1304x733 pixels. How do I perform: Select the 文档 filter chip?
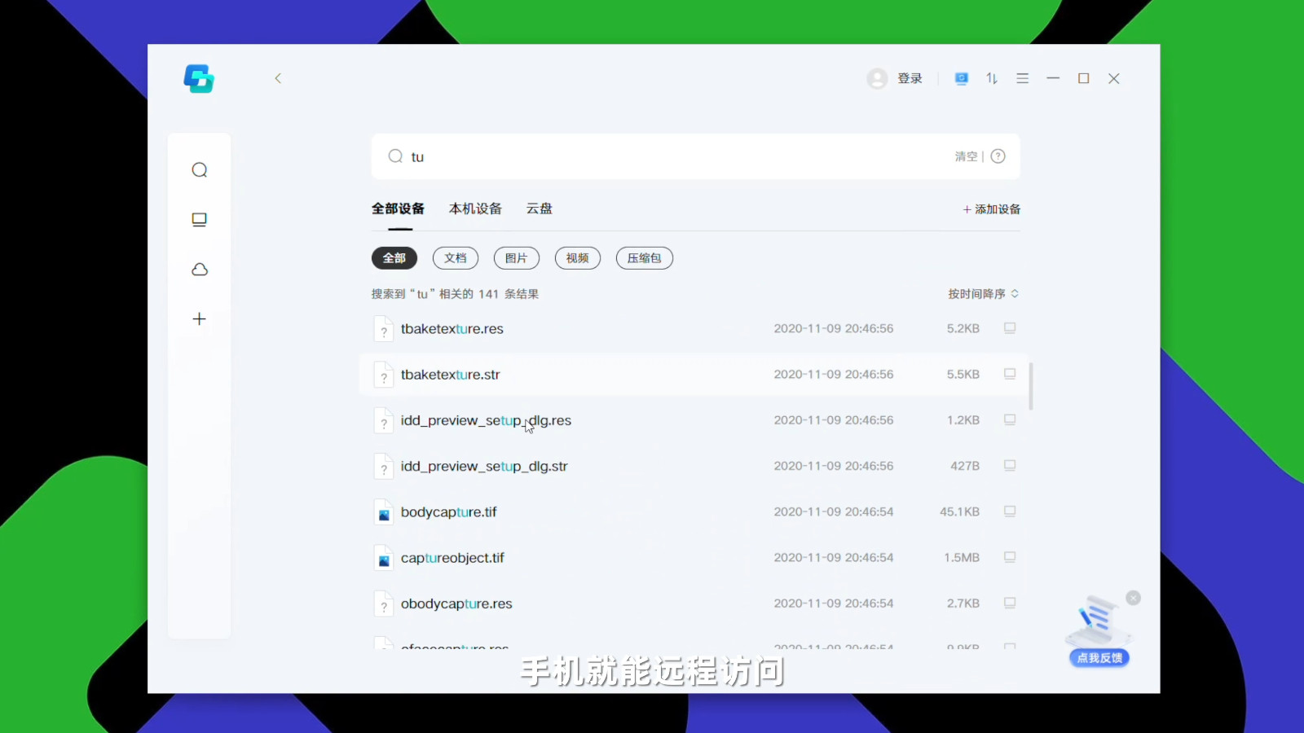click(456, 258)
